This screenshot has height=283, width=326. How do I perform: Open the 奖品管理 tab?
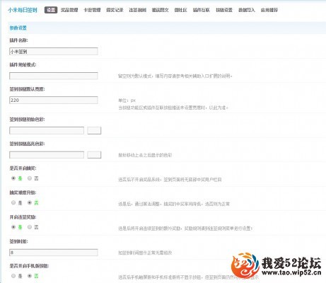coord(69,10)
